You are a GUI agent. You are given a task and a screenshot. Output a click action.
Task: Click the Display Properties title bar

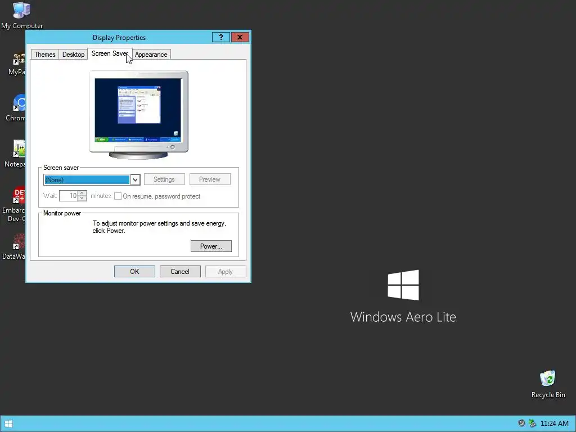tap(119, 38)
